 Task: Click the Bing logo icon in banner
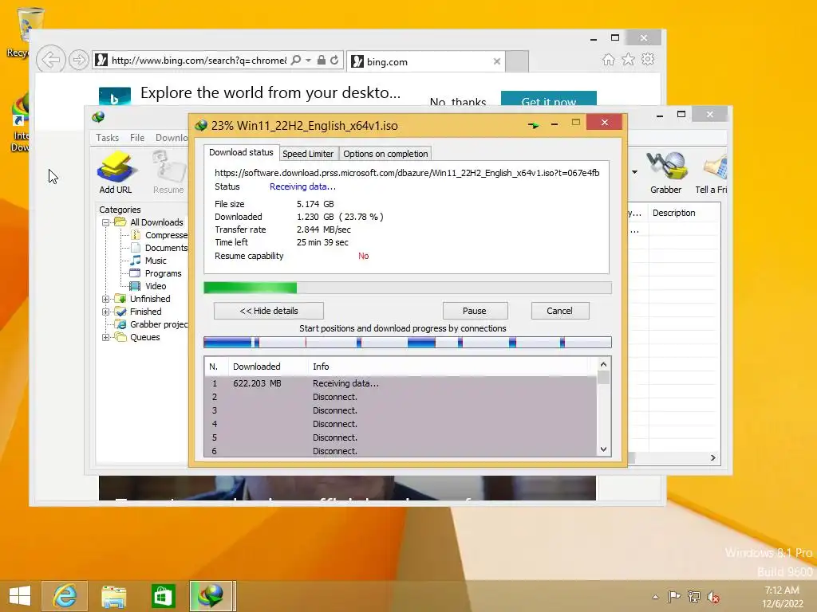point(115,96)
